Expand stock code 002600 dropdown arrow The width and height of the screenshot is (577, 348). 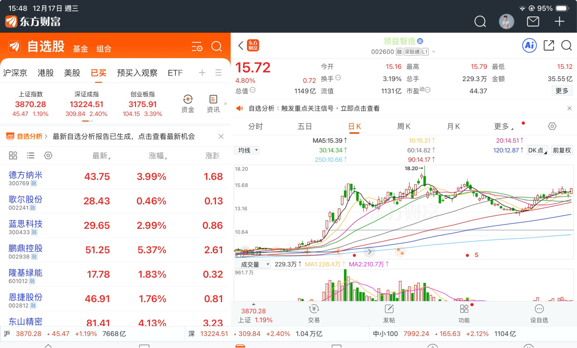(x=433, y=52)
